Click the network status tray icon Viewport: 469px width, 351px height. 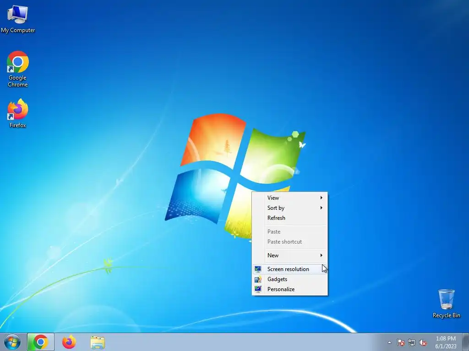pos(412,342)
